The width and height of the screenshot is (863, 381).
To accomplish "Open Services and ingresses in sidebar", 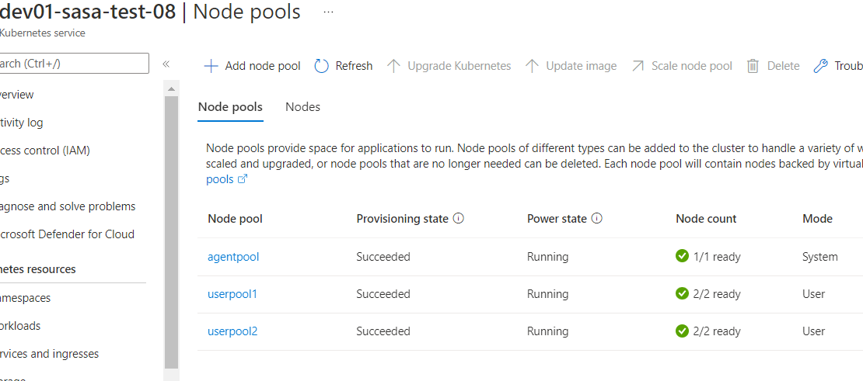I will 49,354.
